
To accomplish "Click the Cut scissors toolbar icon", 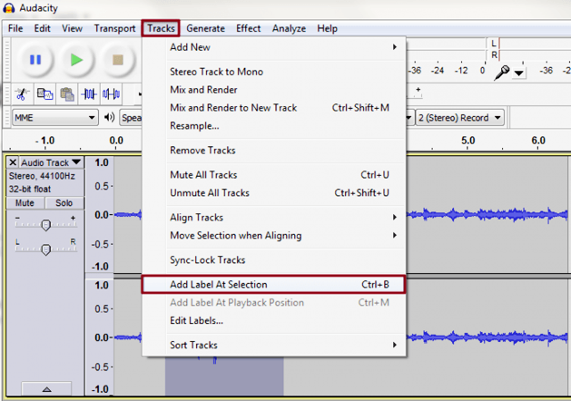I will click(x=21, y=94).
